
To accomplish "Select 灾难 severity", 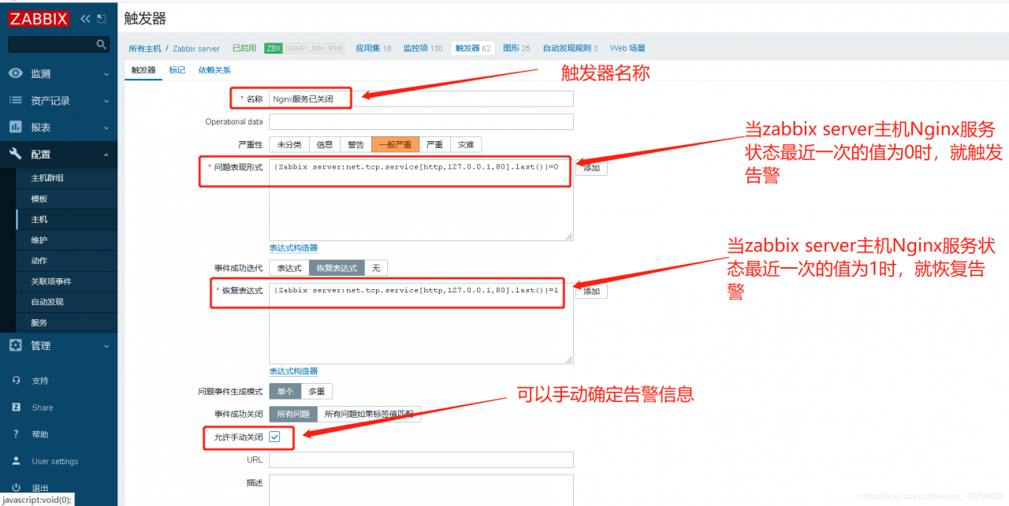I will point(466,144).
